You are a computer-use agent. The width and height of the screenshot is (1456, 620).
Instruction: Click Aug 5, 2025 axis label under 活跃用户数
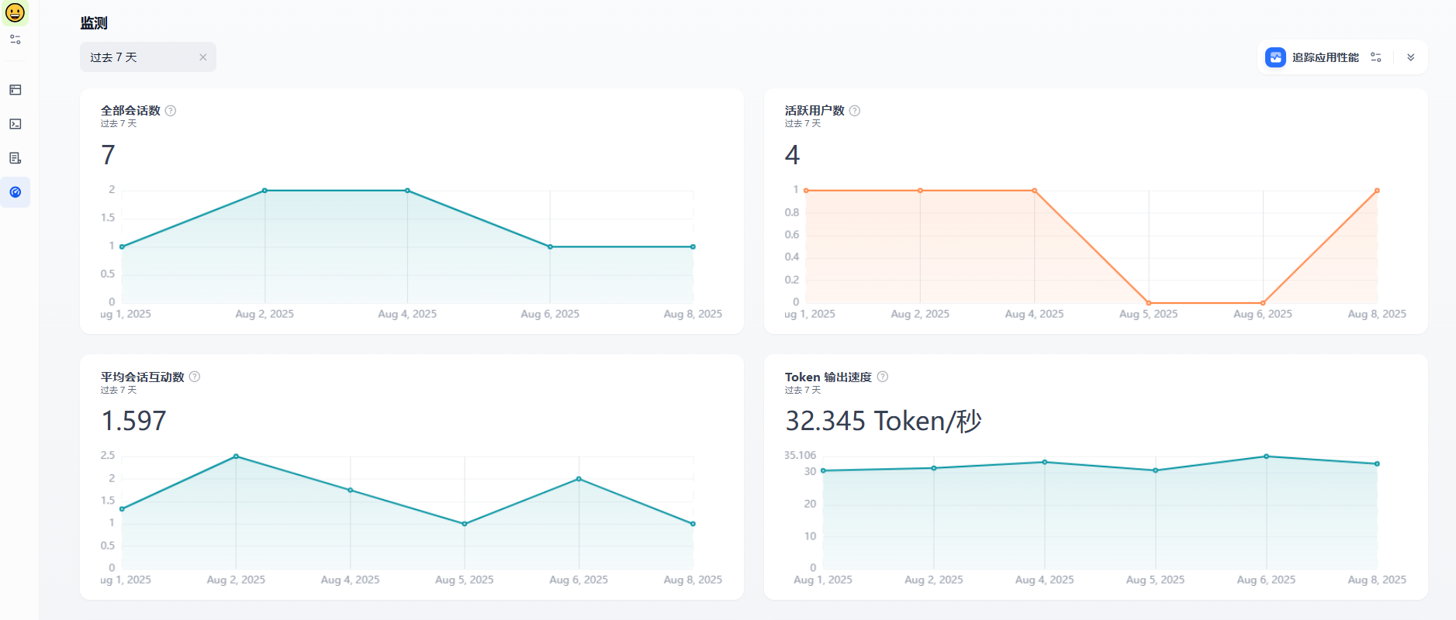tap(1149, 314)
